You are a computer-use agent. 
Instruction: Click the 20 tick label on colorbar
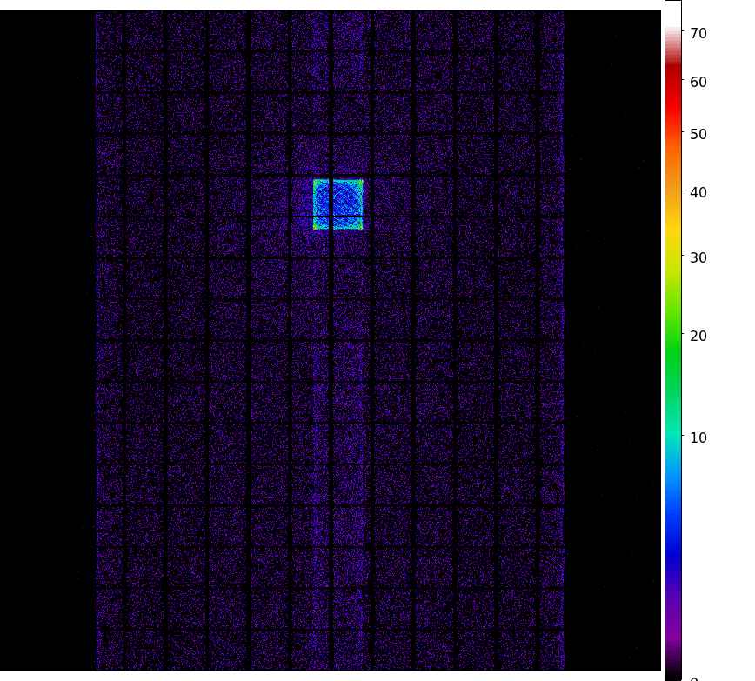(698, 336)
